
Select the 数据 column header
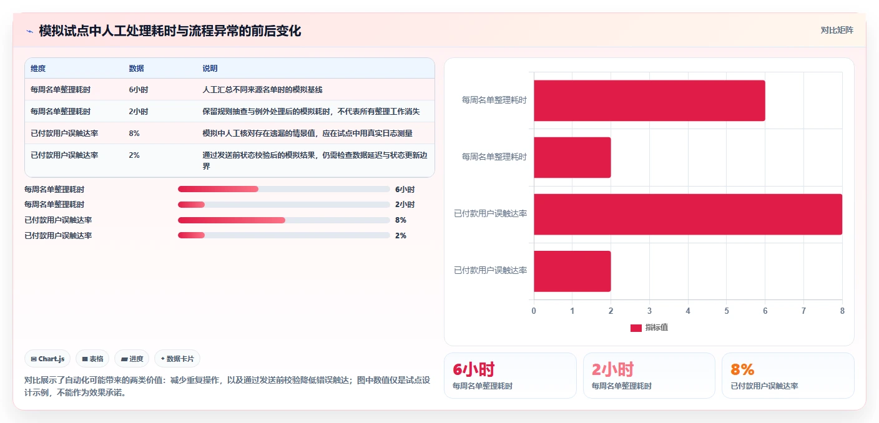point(136,69)
